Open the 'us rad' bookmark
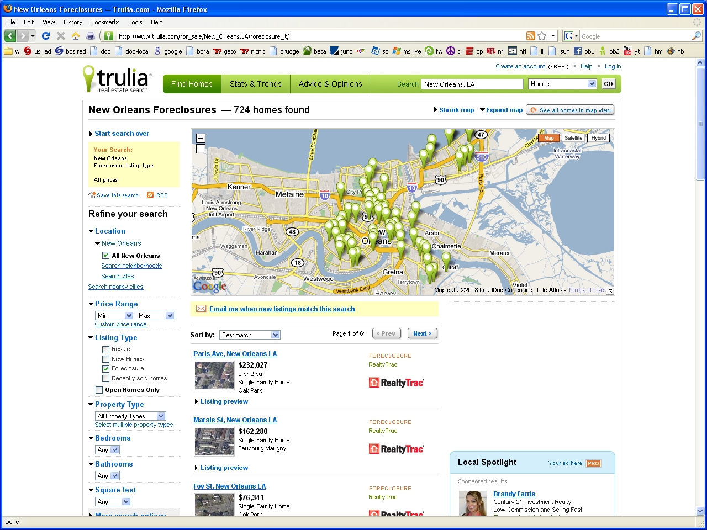Viewport: 707px width, 530px height. pos(38,51)
